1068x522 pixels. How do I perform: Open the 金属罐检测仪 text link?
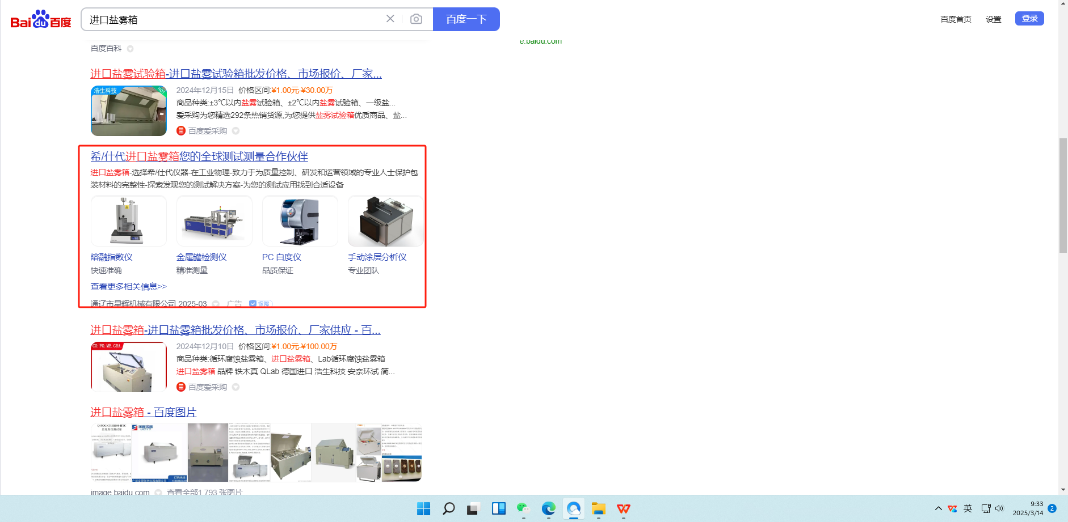pyautogui.click(x=201, y=257)
